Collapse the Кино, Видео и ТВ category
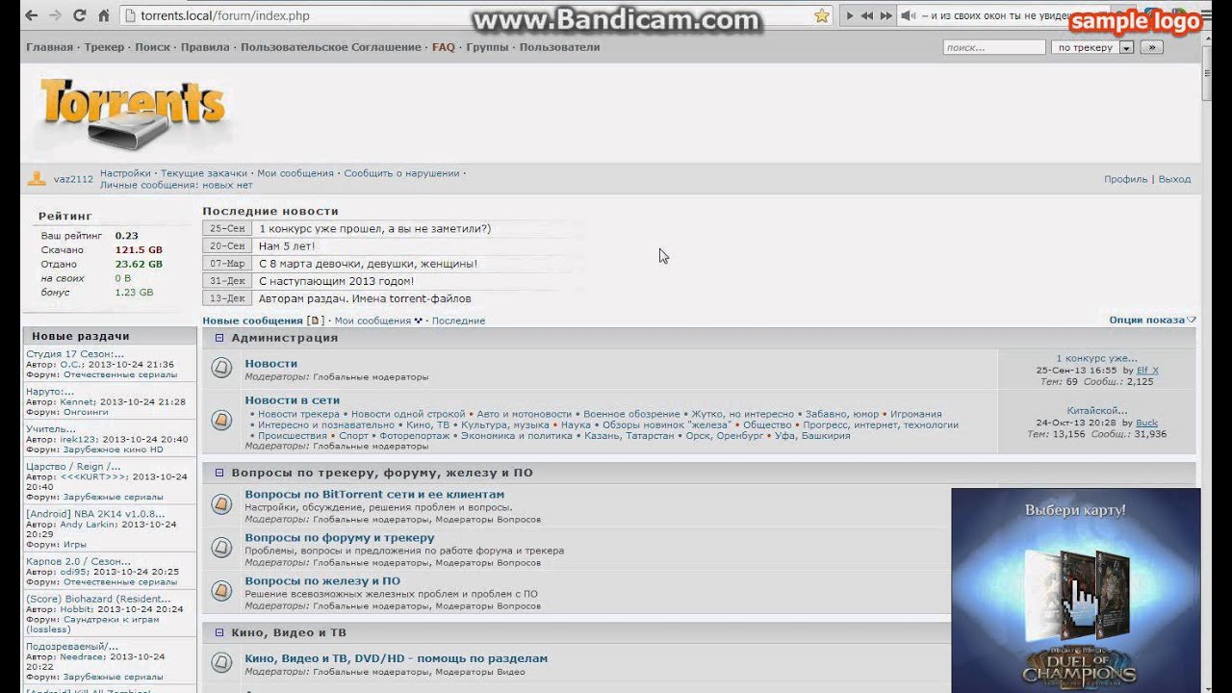Viewport: 1232px width, 693px height. tap(219, 632)
